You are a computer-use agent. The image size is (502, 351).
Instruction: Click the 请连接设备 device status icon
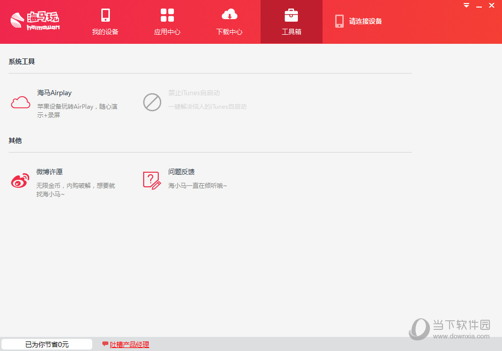[339, 21]
